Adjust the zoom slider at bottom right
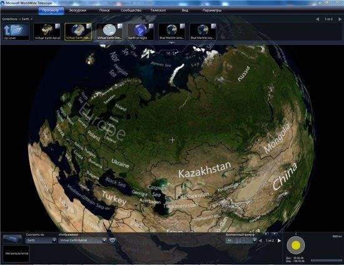This screenshot has height=265, width=344. tap(326, 260)
